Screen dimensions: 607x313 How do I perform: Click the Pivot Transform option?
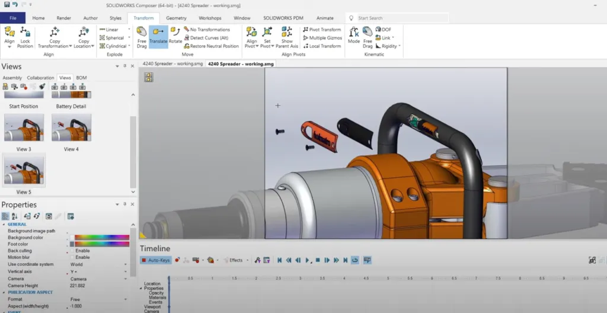click(322, 29)
